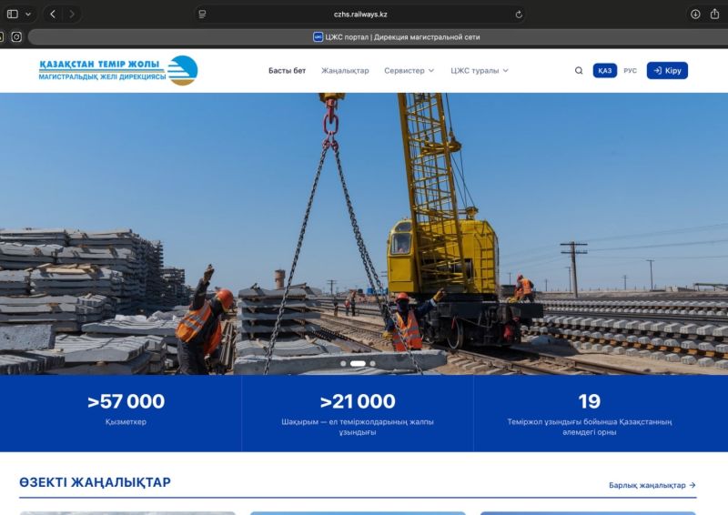
Task: Click the >21 000 Шақырым statistic
Action: click(x=357, y=413)
